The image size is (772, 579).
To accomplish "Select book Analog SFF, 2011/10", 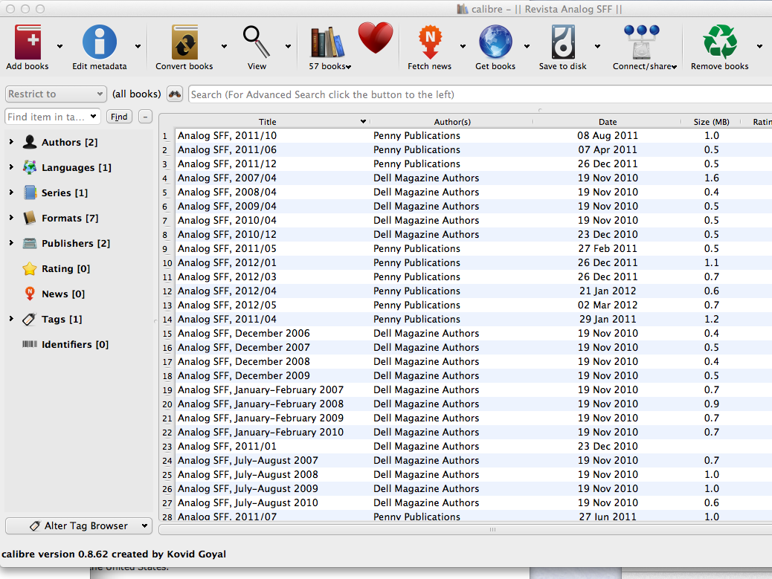I will (227, 135).
